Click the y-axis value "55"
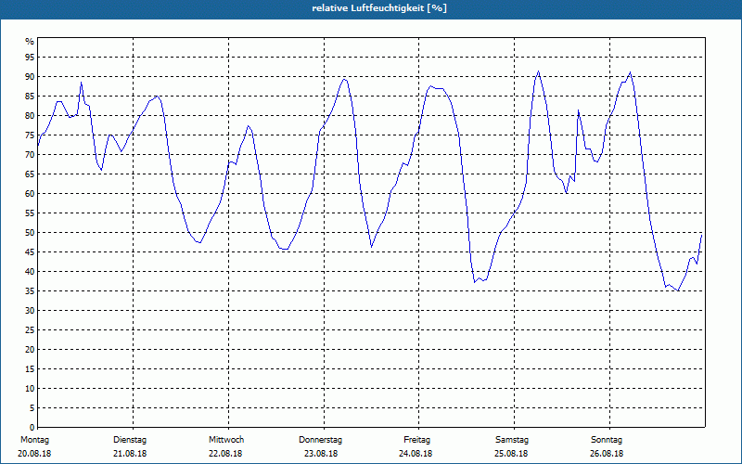This screenshot has width=742, height=464. pos(30,213)
